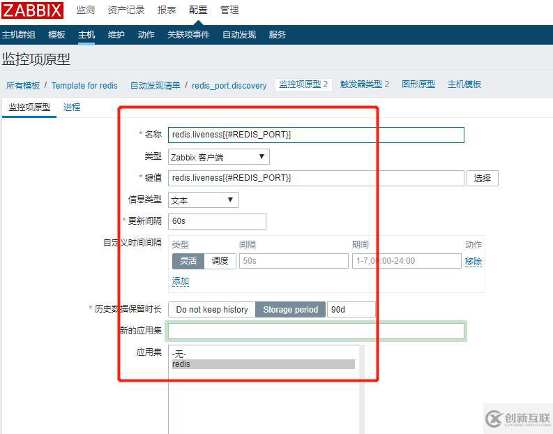Open the 配置 top menu
Screen dimensions: 553x434
pos(198,10)
